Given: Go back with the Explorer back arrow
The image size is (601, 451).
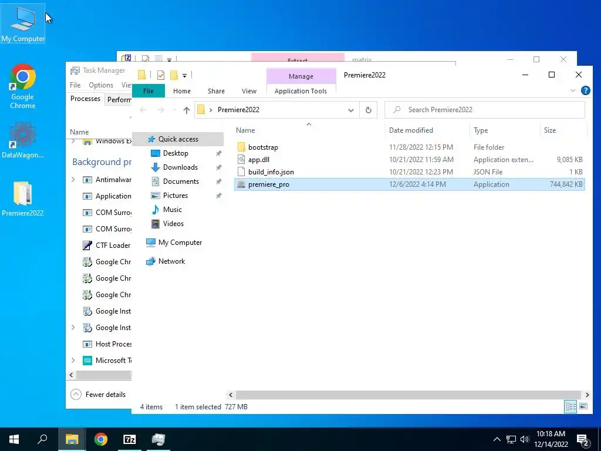Looking at the screenshot, I should (x=143, y=110).
